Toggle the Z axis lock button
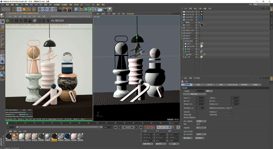The width and height of the screenshot is (273, 149). [x=50, y=9]
